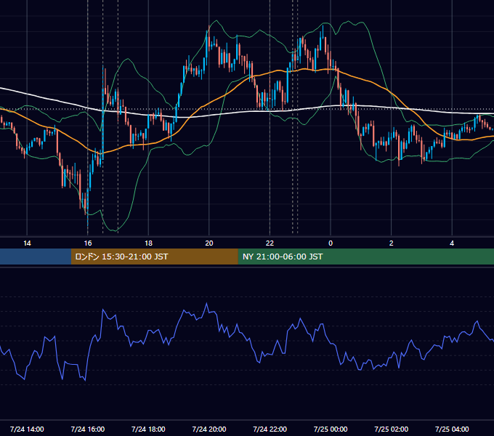Click the 7/24 14:00 date label
Viewport: 494px width, 436px height.
(x=27, y=429)
